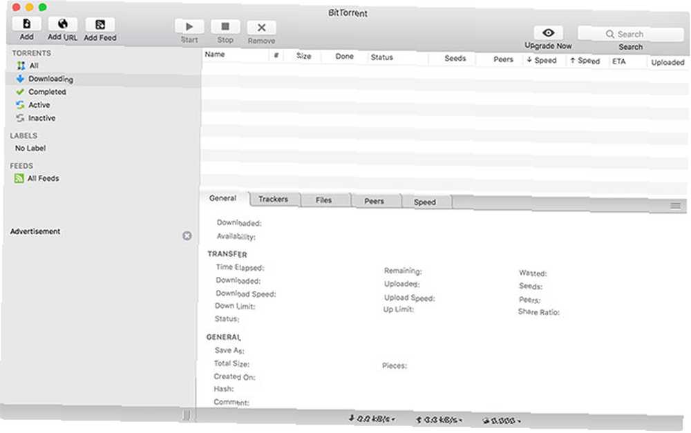
Task: Click the Add Feed RSS icon
Action: 100,25
